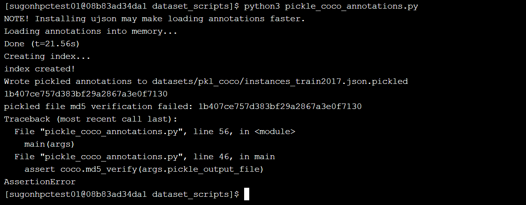526x205 pixels.
Task: Click the 'assert coco.md5_verify(args.pickle_output_file)' line
Action: click(x=144, y=169)
